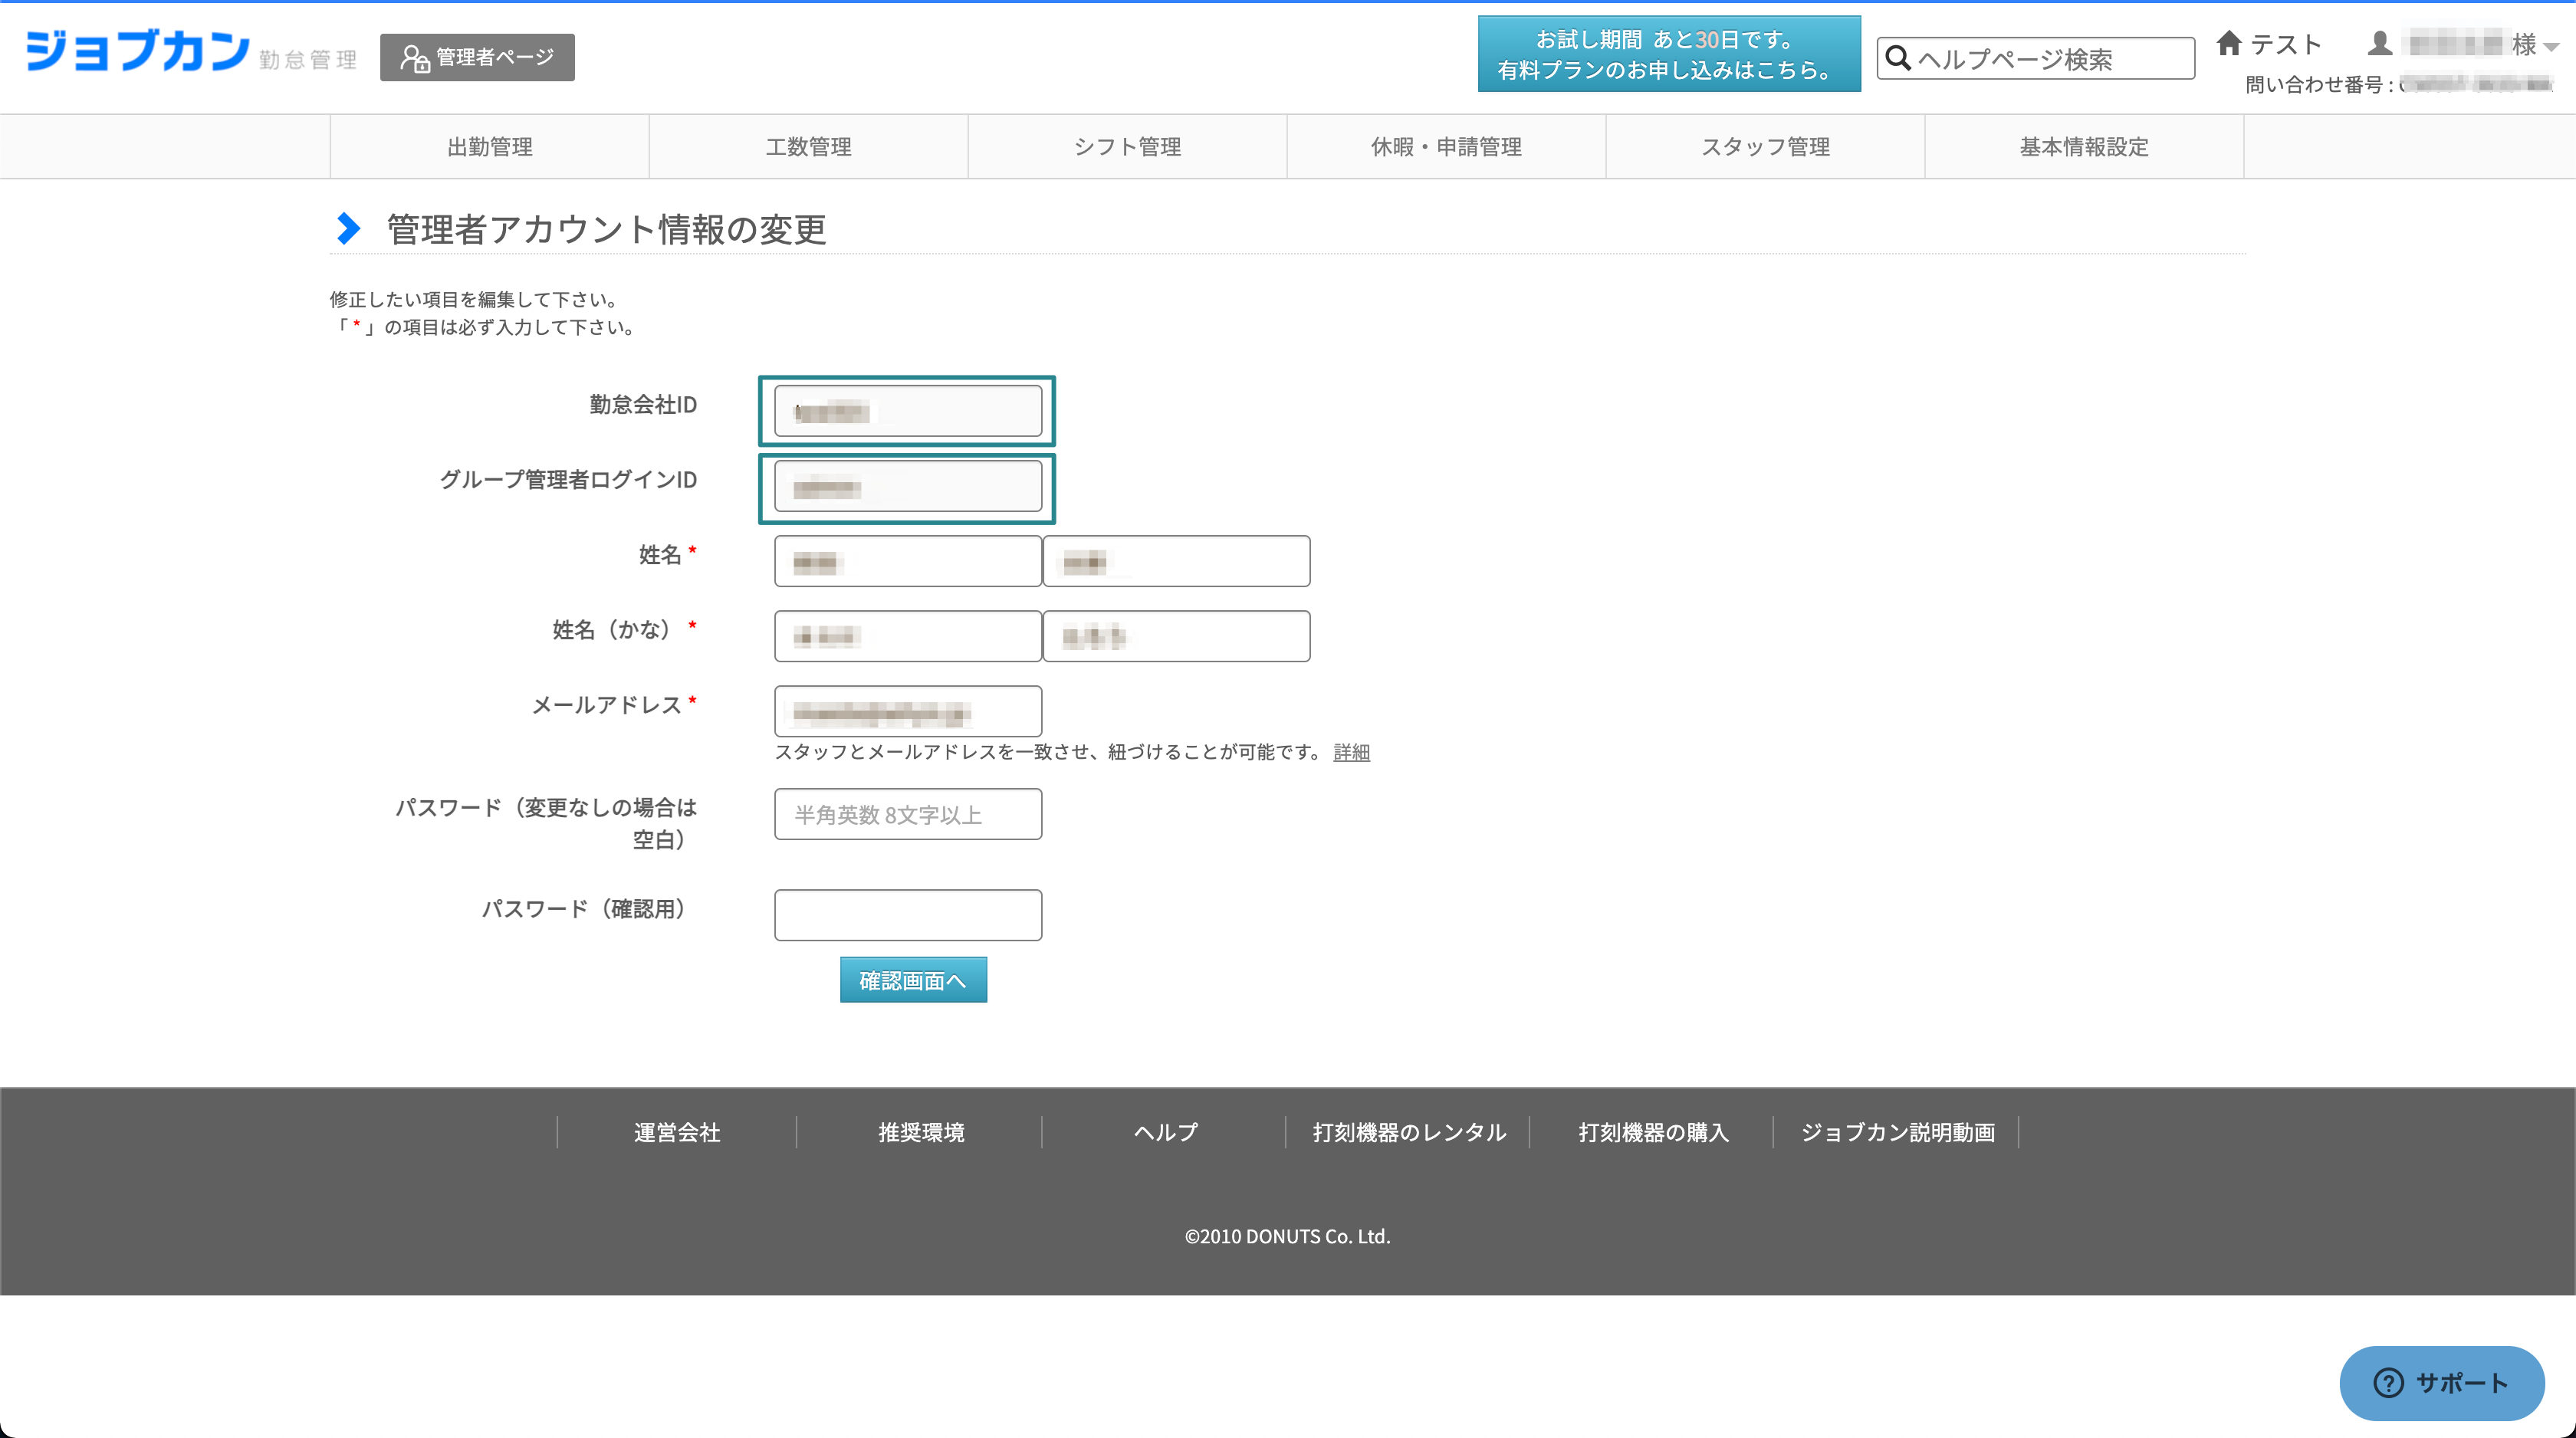Viewport: 2576px width, 1438px height.
Task: Open the 詳細 link below email
Action: (x=1351, y=752)
